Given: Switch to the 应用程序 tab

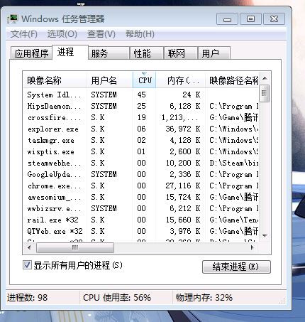Looking at the screenshot, I should [31, 53].
